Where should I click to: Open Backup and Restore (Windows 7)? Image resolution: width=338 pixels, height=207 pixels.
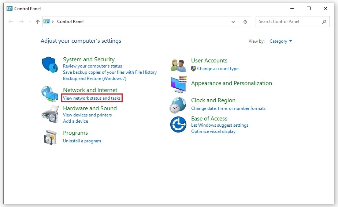pos(94,78)
